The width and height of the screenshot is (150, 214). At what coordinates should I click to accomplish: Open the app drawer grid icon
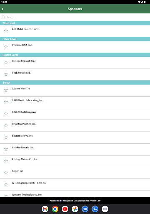[105, 209]
